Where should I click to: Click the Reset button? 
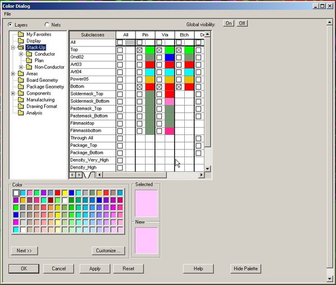click(128, 269)
